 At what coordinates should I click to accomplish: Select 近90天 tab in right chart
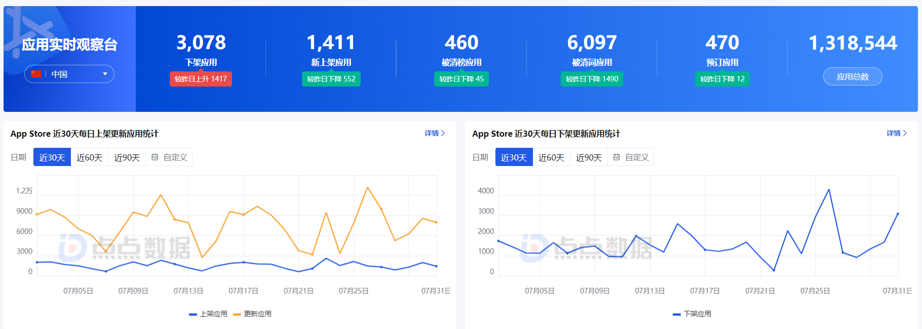click(589, 157)
